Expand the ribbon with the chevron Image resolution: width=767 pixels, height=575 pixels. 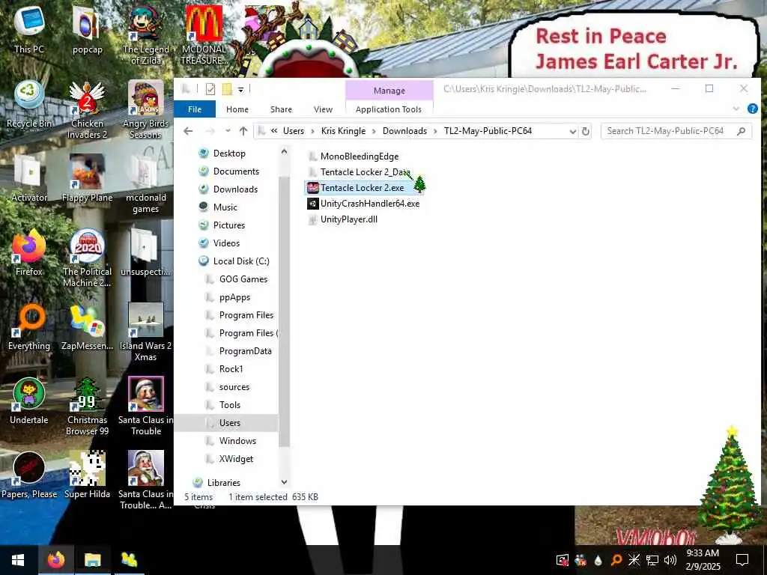tap(736, 109)
